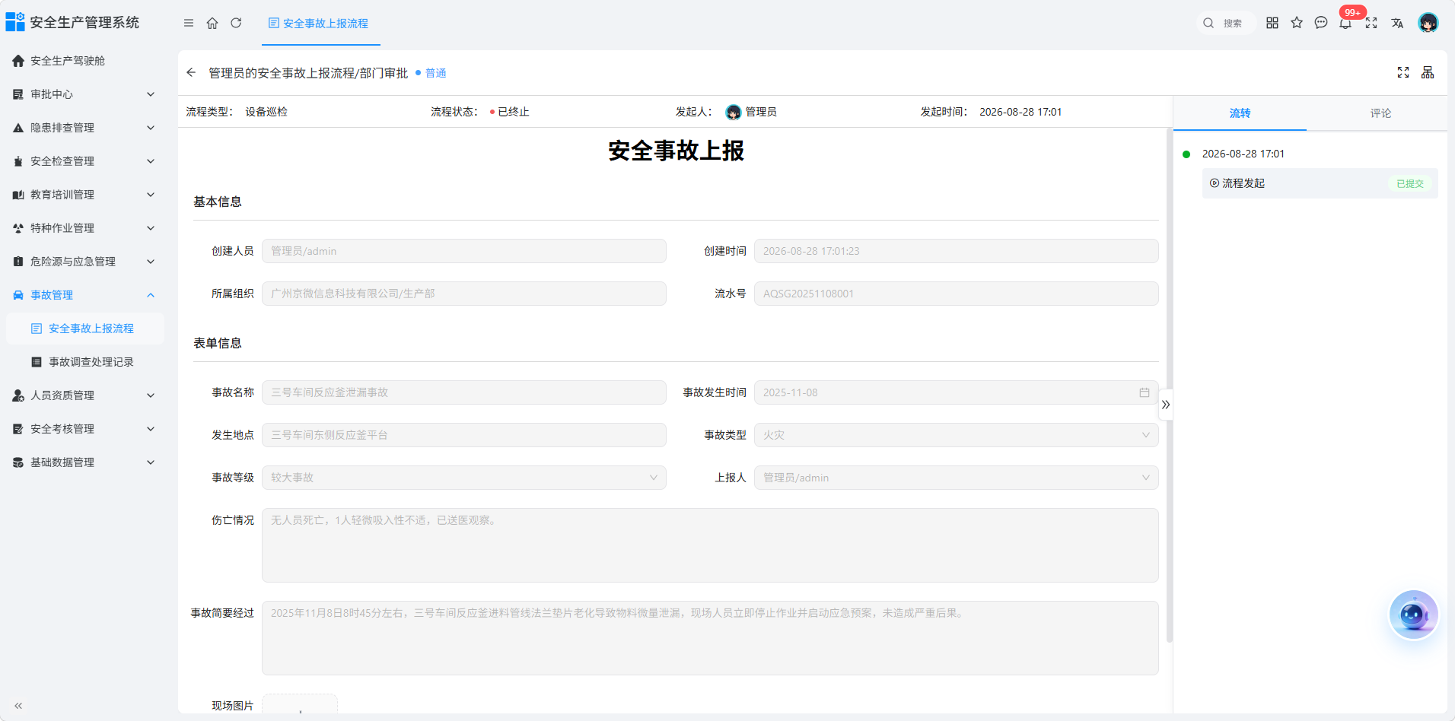Open the 事故类型 dropdown
The width and height of the screenshot is (1455, 721).
[x=956, y=435]
